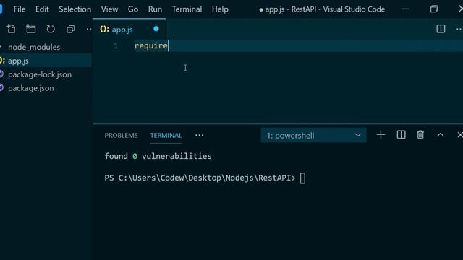Open the Selection menu
This screenshot has width=463, height=260.
(75, 9)
